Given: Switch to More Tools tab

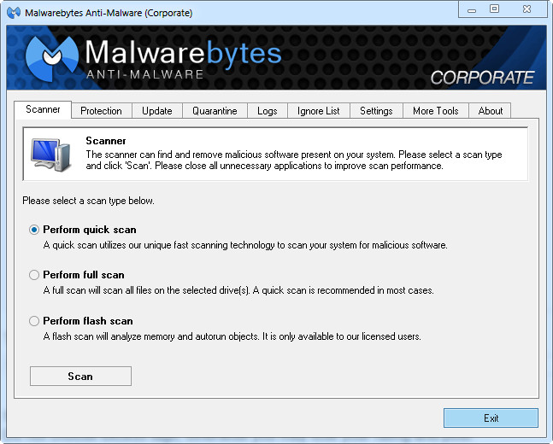Looking at the screenshot, I should click(436, 111).
